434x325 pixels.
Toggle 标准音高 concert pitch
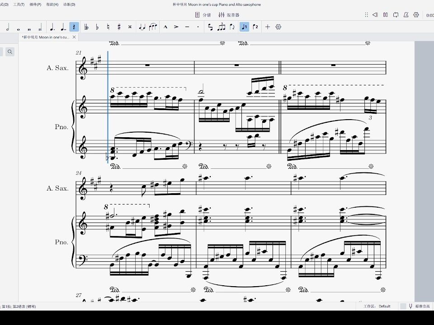(x=419, y=306)
